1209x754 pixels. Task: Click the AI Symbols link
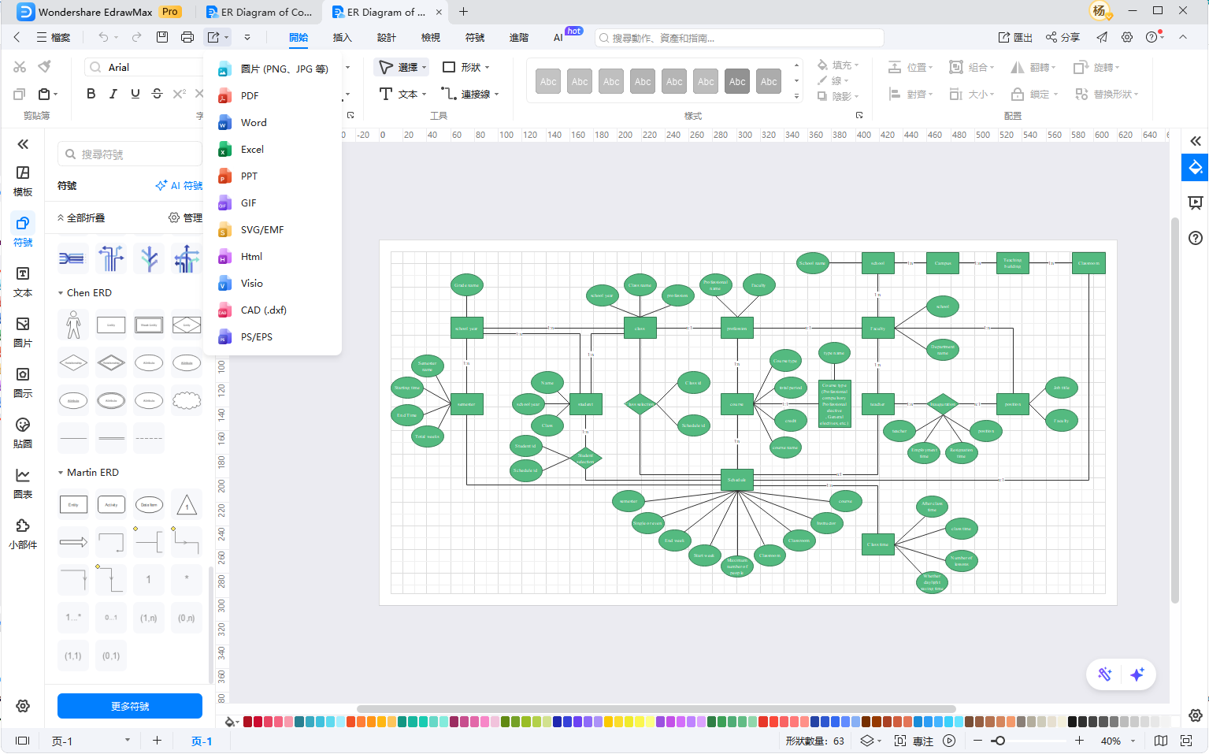click(180, 186)
